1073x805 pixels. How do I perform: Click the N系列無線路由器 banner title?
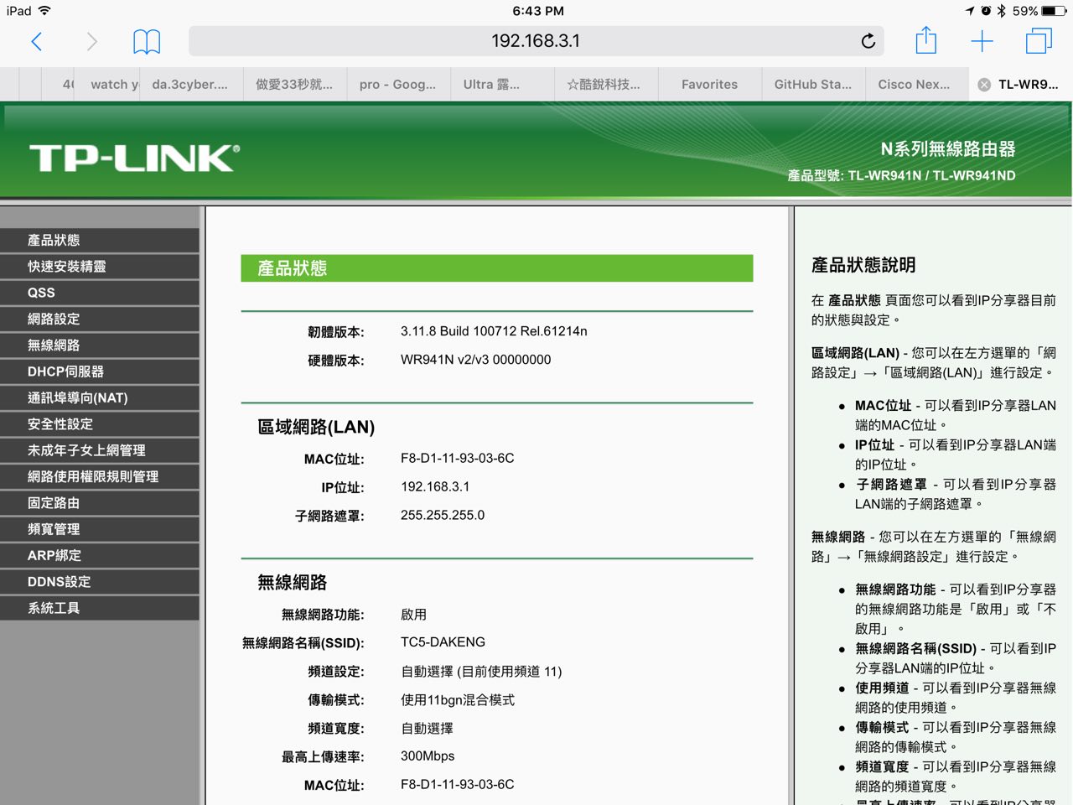tap(948, 148)
